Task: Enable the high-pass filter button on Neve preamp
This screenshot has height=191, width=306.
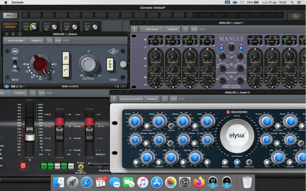Action: [x=66, y=71]
